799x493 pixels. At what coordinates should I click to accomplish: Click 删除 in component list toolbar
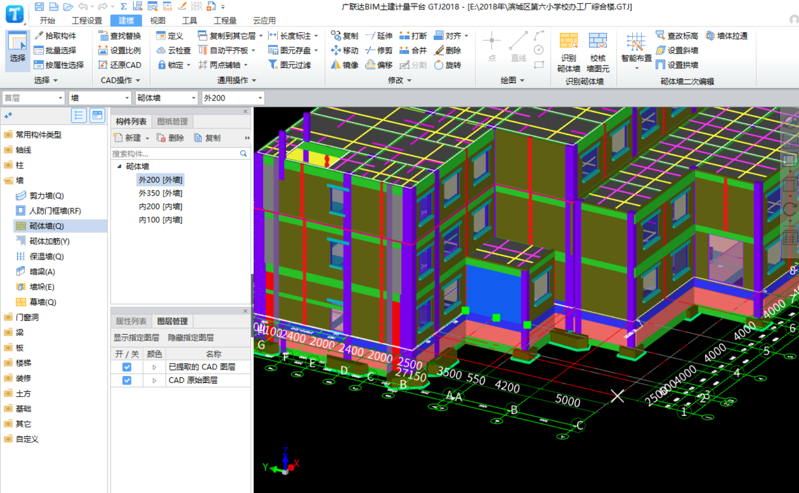[170, 138]
